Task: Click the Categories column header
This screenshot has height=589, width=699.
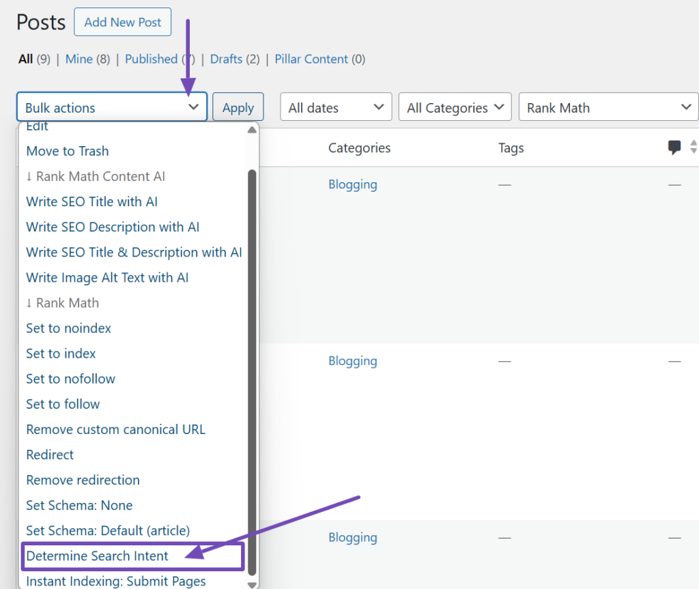Action: click(359, 148)
